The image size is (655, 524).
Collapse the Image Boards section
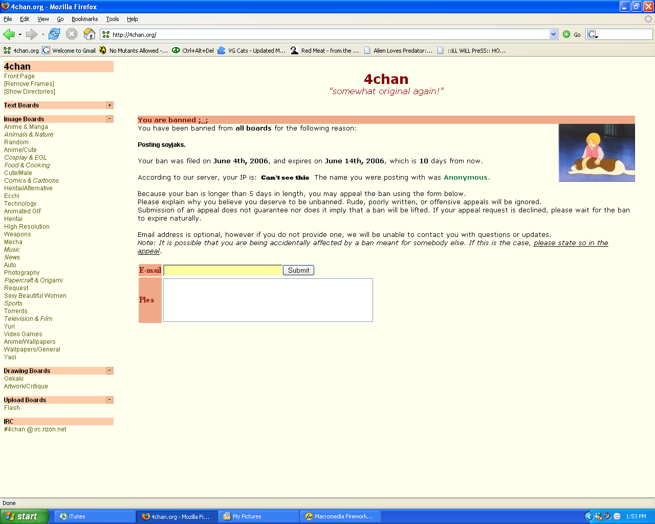(x=110, y=119)
